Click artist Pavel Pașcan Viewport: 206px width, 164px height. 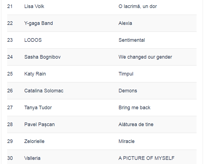(x=39, y=124)
